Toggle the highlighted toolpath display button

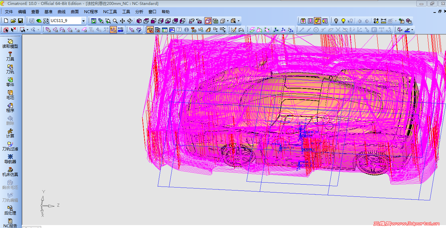(x=113, y=30)
